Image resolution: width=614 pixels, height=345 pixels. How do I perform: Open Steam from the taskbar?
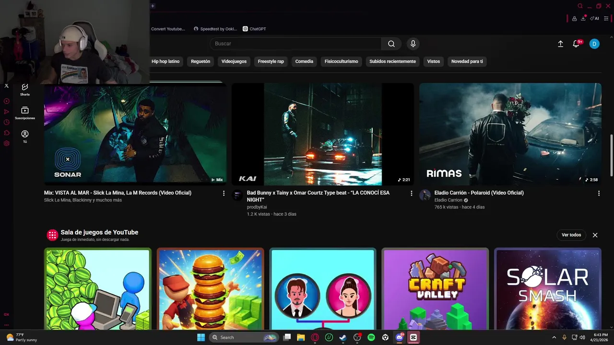tap(343, 337)
